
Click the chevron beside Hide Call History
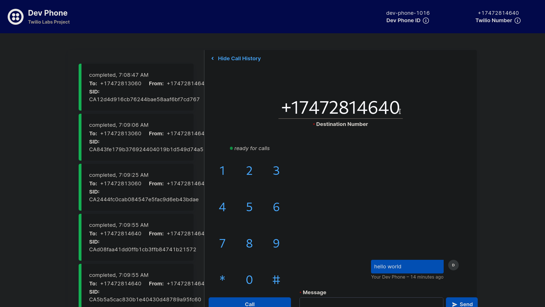click(213, 59)
